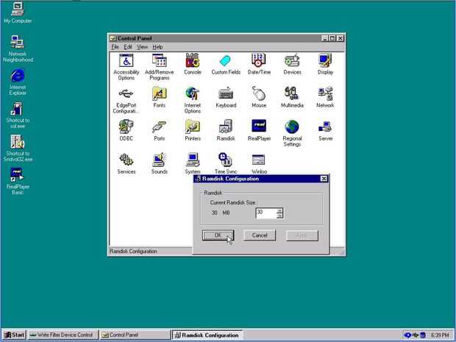Open Accessibility Options in Control Panel
This screenshot has width=456, height=342.
click(127, 67)
